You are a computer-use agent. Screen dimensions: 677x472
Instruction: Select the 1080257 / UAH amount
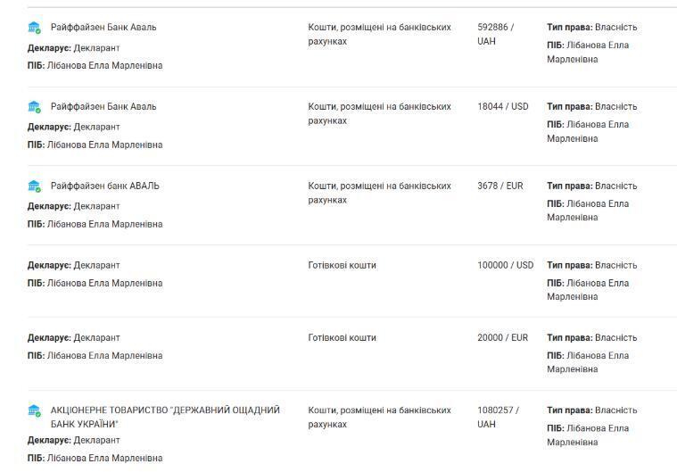click(498, 417)
